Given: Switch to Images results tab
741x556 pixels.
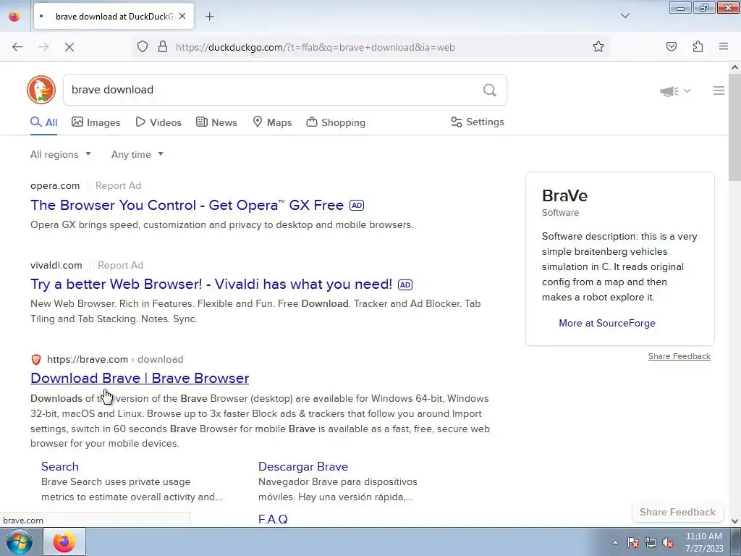Looking at the screenshot, I should coord(96,122).
